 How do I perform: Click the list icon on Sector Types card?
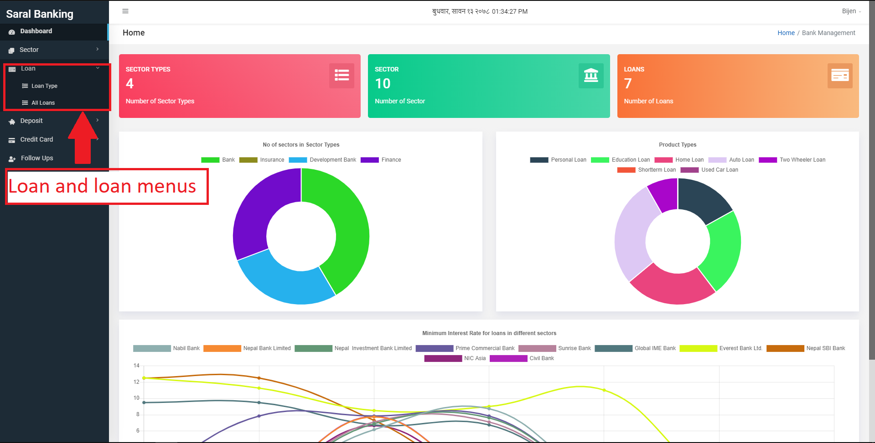coord(342,76)
